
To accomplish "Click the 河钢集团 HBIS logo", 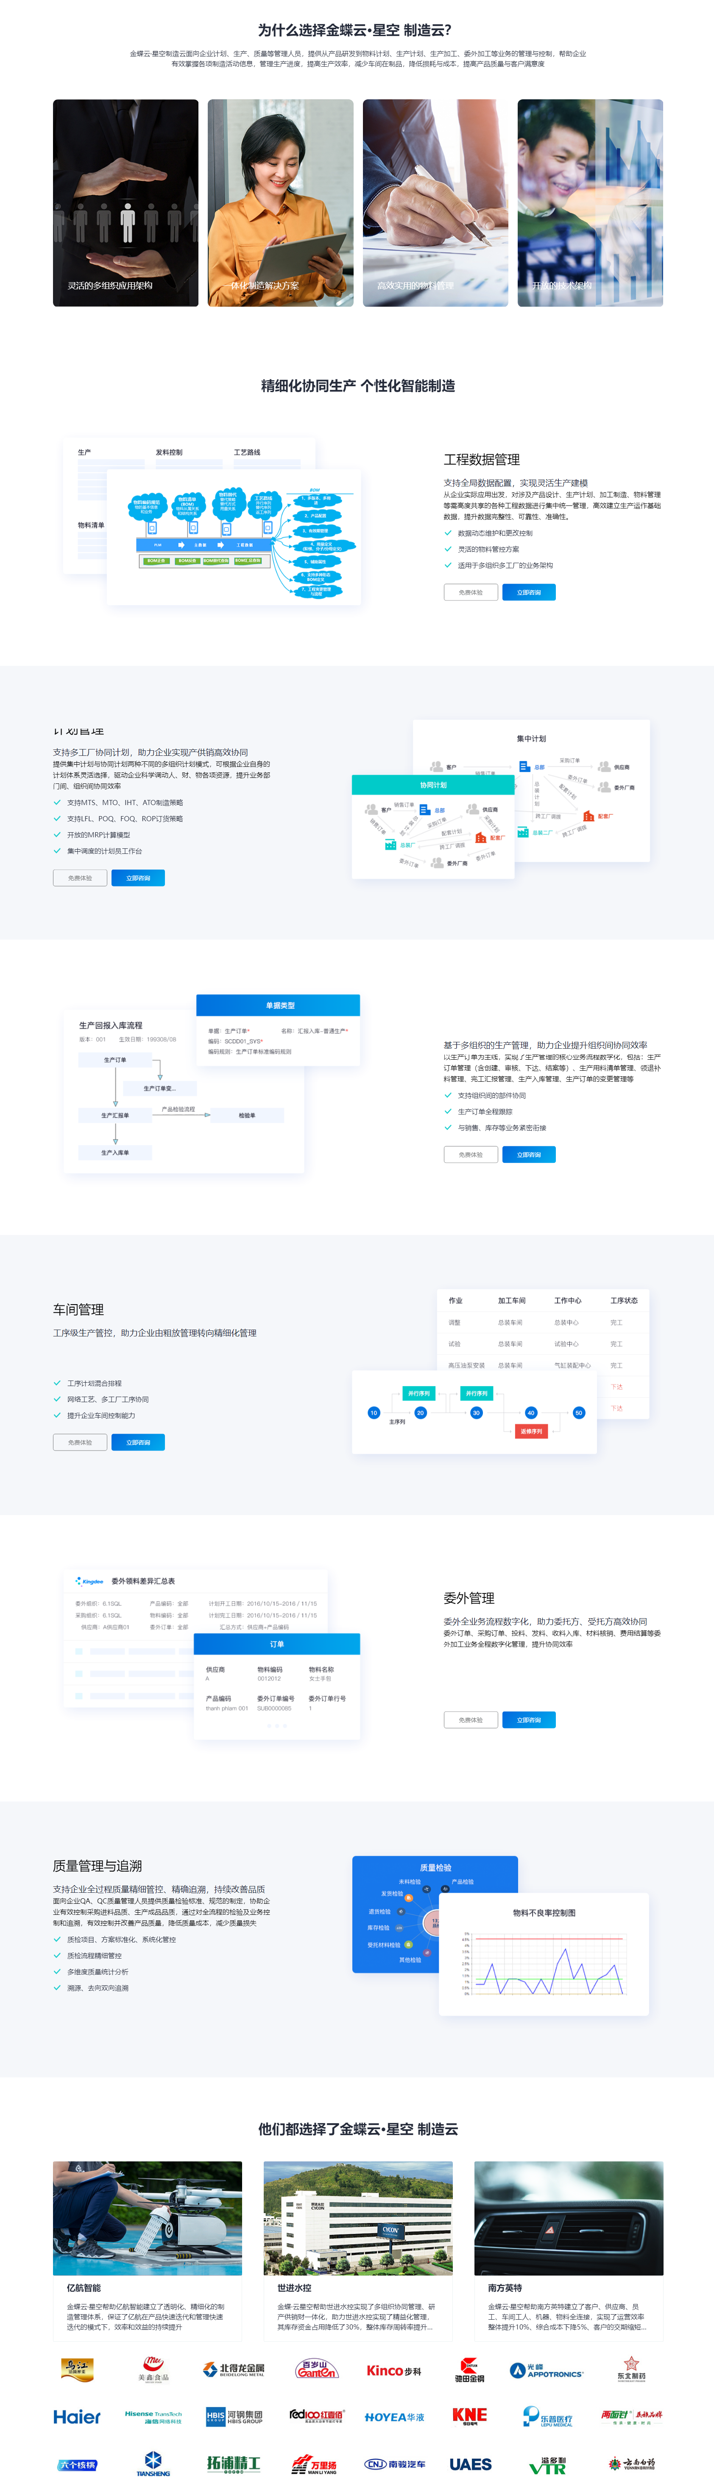I will (x=234, y=2416).
